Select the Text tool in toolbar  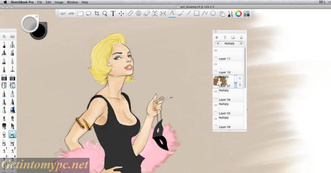pos(113,14)
